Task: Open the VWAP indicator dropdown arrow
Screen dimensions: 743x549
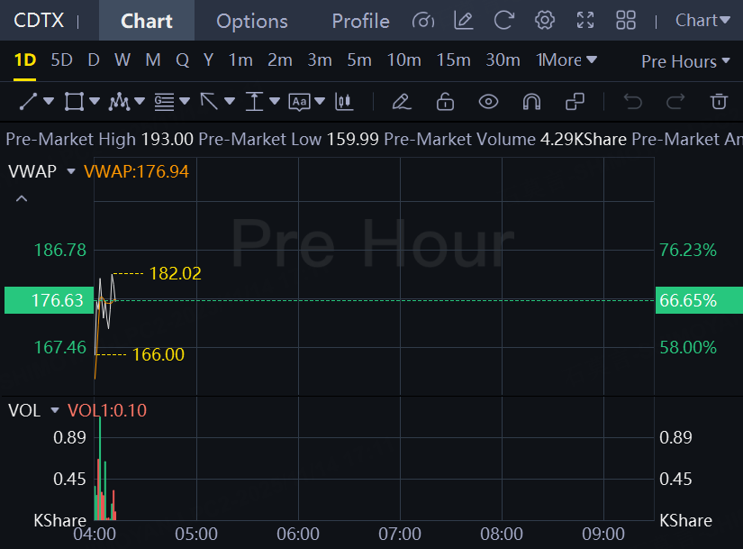Action: click(71, 171)
